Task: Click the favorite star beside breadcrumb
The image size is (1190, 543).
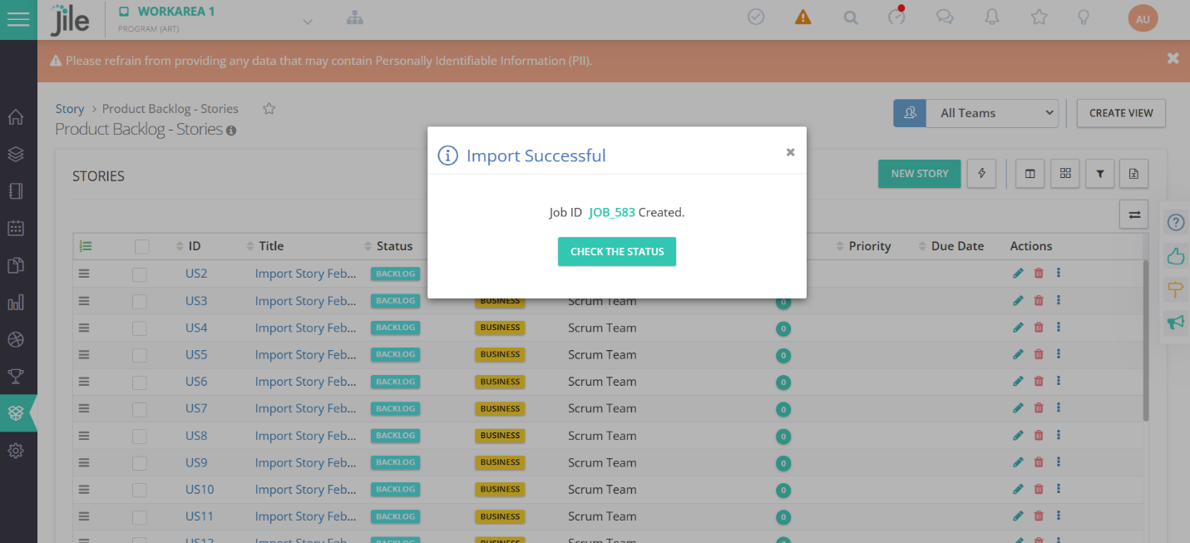Action: 269,109
